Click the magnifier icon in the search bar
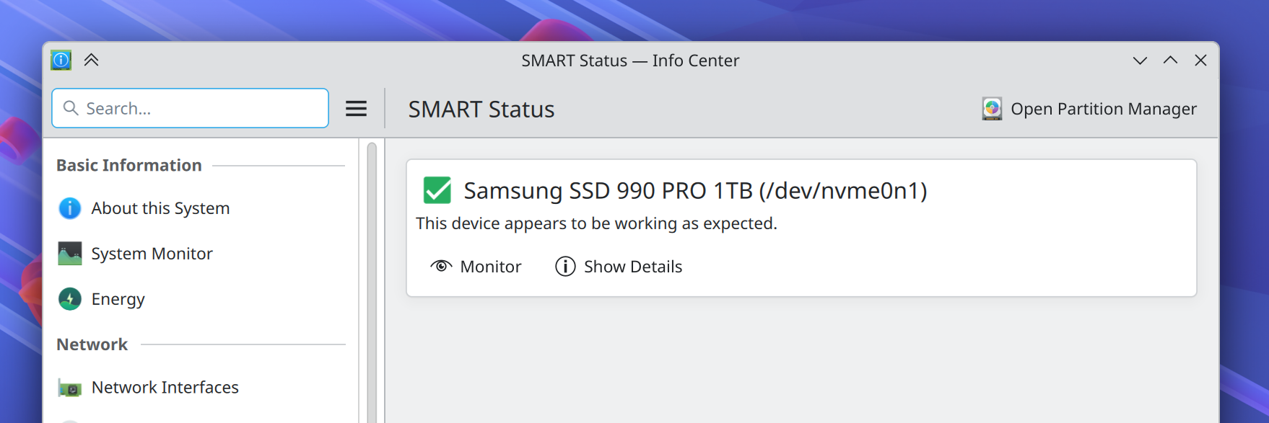This screenshot has height=423, width=1269. pyautogui.click(x=70, y=108)
